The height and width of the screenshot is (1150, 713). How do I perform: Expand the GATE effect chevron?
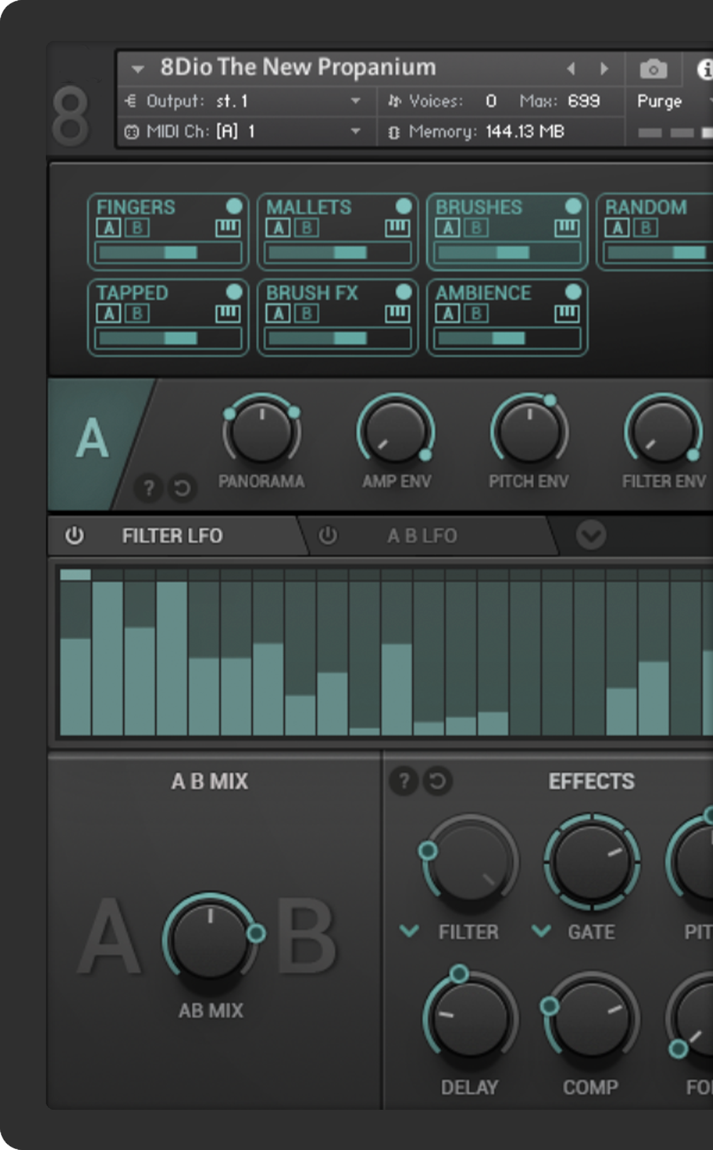pyautogui.click(x=541, y=931)
